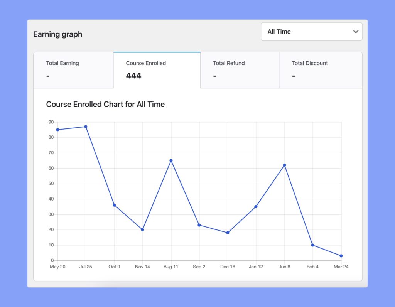Click the Course Enrolled Chart title
Viewport: 395px width, 307px height.
105,104
